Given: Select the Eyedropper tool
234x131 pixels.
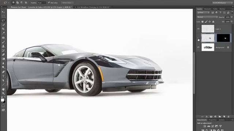Looking at the screenshot, I should [3, 33].
